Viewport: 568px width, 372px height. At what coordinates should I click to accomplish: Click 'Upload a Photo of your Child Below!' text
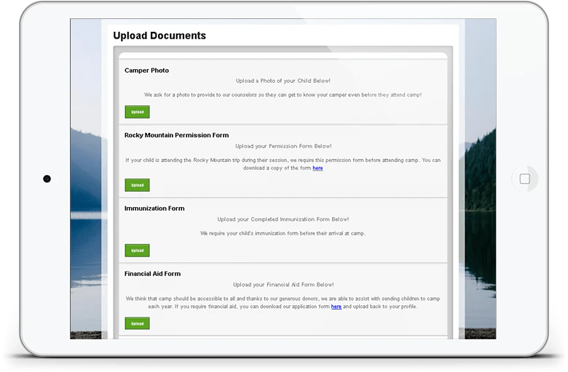[x=283, y=81]
